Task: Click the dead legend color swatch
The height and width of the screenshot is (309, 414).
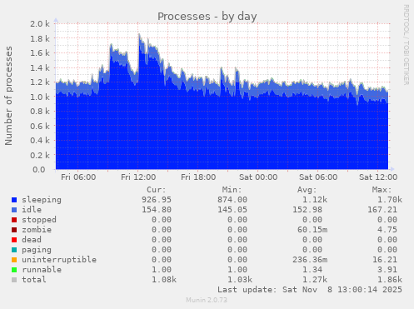Action: [14, 240]
